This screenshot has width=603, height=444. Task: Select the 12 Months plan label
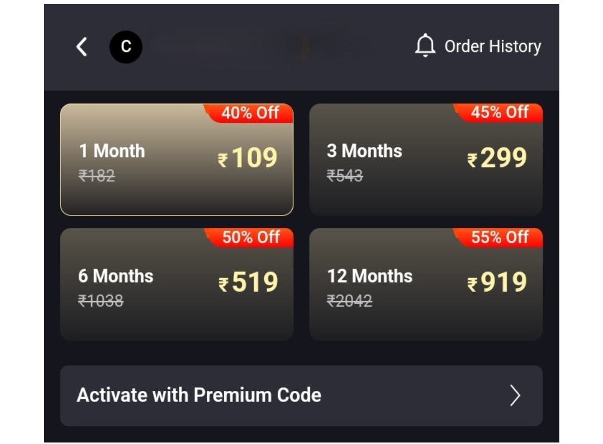click(370, 276)
